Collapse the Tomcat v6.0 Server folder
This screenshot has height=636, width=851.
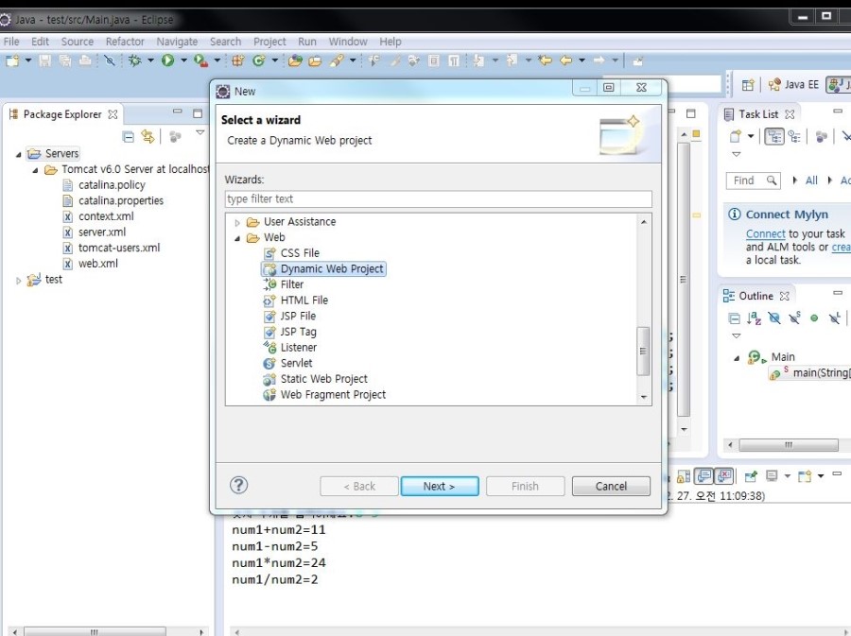point(35,170)
